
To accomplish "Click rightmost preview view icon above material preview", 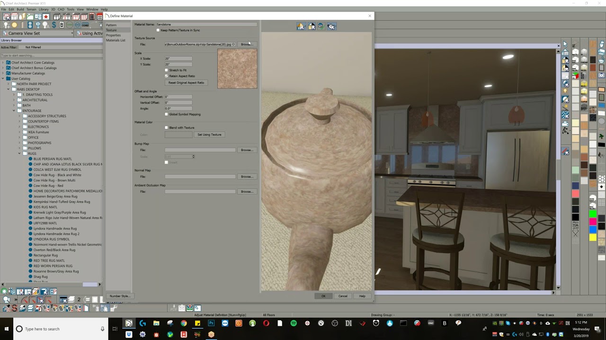I will 331,26.
